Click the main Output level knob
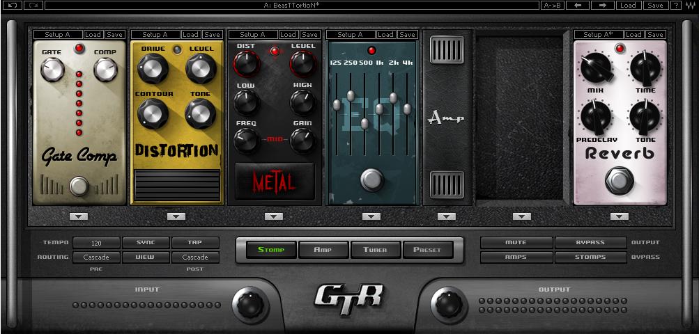The height and width of the screenshot is (334, 699). pos(449,305)
